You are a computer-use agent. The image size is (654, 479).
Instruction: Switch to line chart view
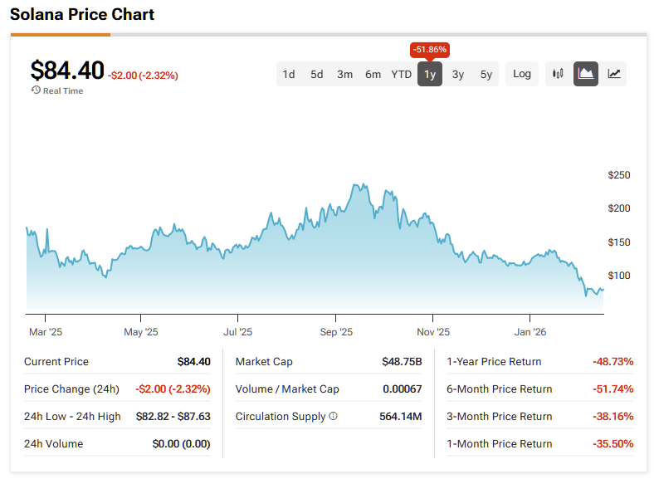coord(614,74)
